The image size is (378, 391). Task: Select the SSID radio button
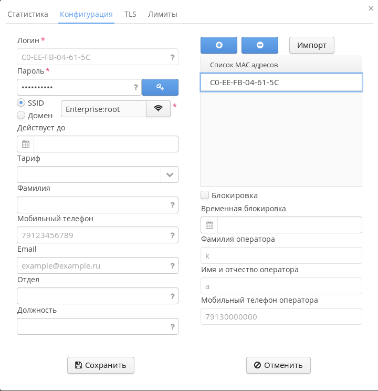(x=22, y=102)
